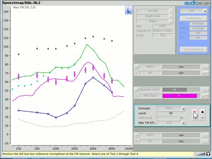Open Test 4 upper grid icon

[x=205, y=135]
